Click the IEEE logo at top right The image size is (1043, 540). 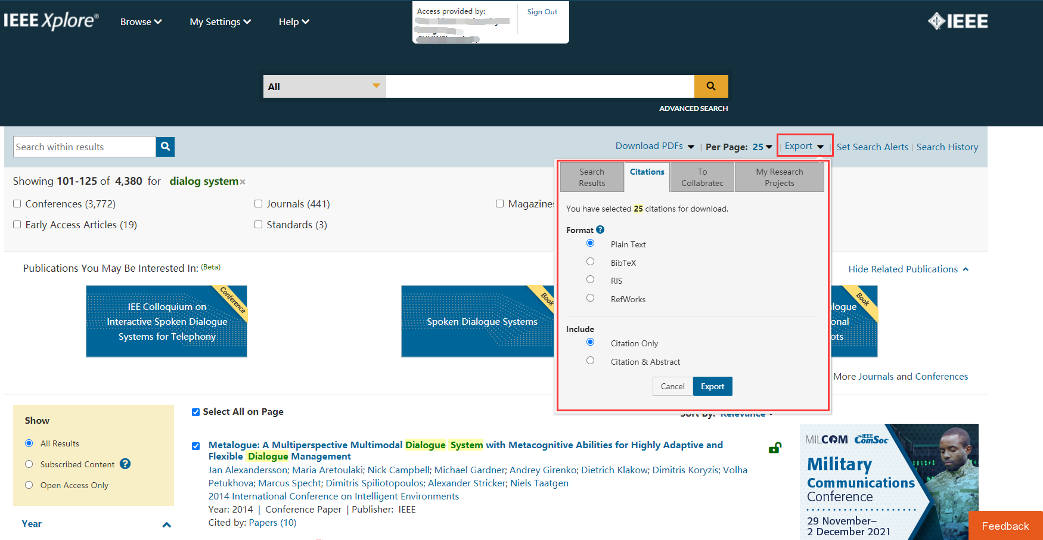tap(958, 21)
